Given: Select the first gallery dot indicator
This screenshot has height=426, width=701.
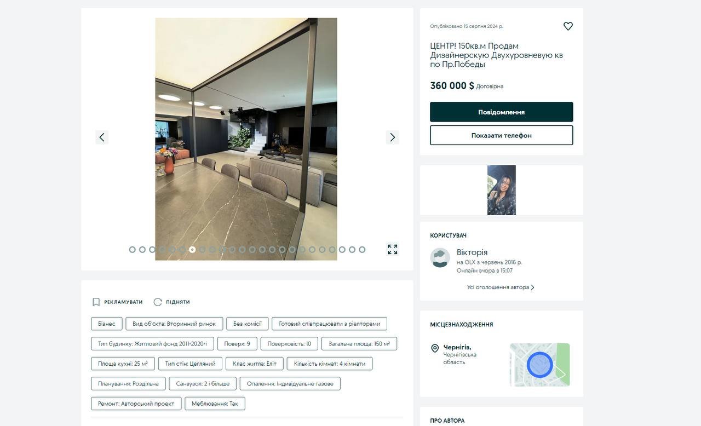Looking at the screenshot, I should [132, 250].
